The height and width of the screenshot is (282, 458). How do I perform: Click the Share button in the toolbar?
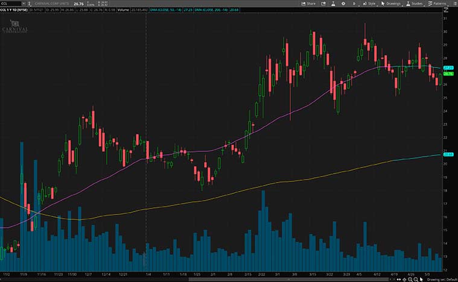309,3
